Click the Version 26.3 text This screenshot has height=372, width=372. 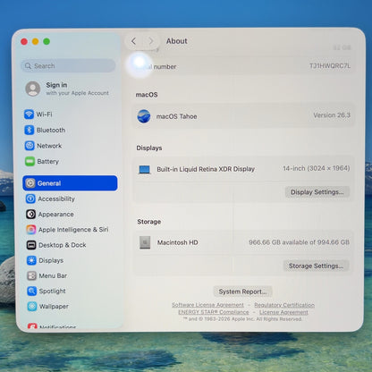pos(332,115)
